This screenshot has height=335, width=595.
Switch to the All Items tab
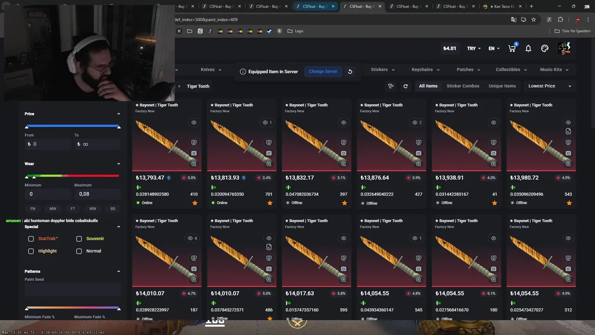[x=428, y=86]
